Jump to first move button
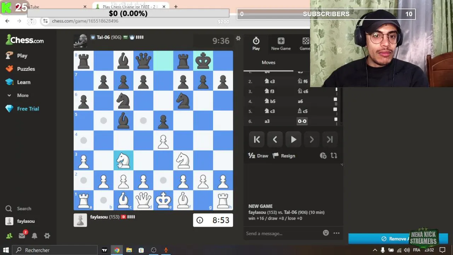This screenshot has width=453, height=255. [257, 140]
